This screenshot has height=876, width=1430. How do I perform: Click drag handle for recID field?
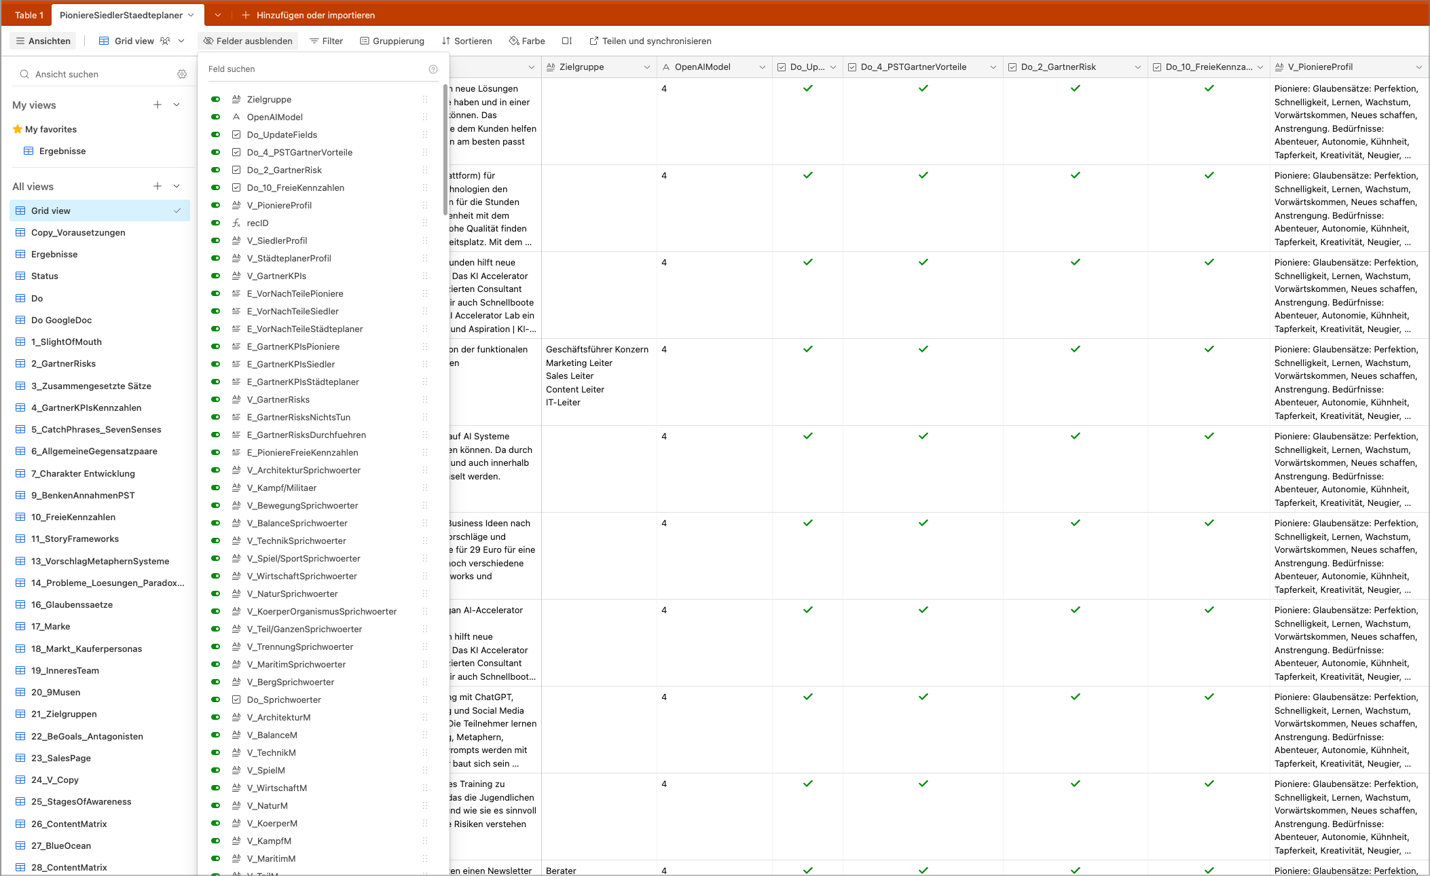click(x=425, y=223)
